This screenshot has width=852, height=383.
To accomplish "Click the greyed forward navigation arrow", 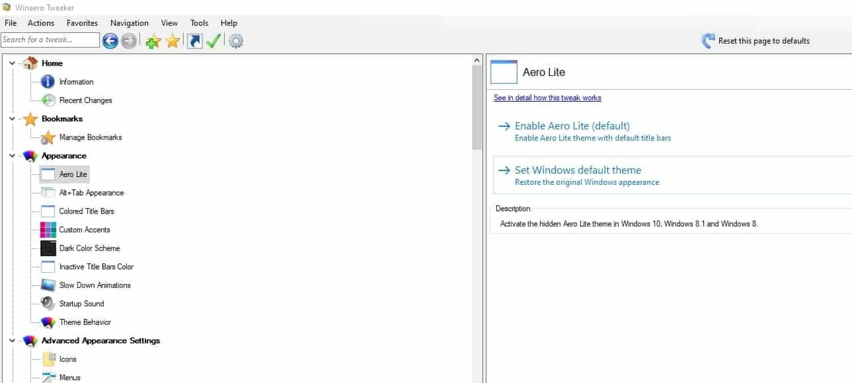I will [x=129, y=41].
